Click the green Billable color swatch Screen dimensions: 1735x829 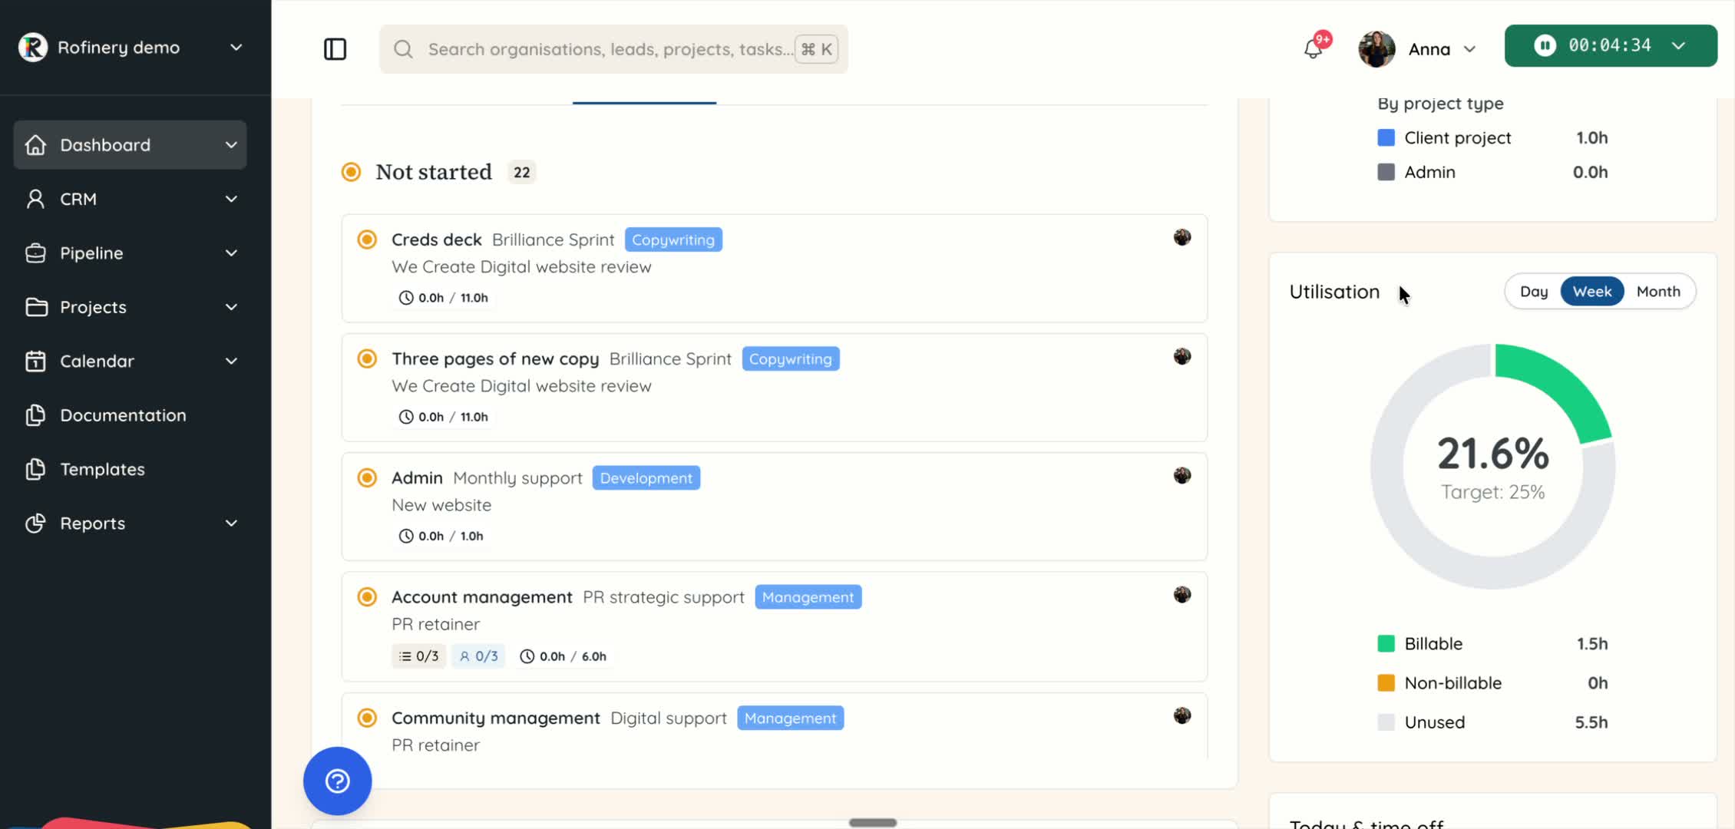click(1386, 643)
